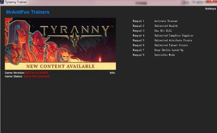Select the Unlimited Talent Points cheat
This screenshot has width=217, height=133.
(171, 45)
